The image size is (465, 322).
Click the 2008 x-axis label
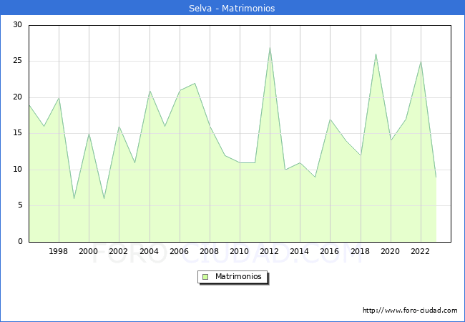tap(209, 251)
